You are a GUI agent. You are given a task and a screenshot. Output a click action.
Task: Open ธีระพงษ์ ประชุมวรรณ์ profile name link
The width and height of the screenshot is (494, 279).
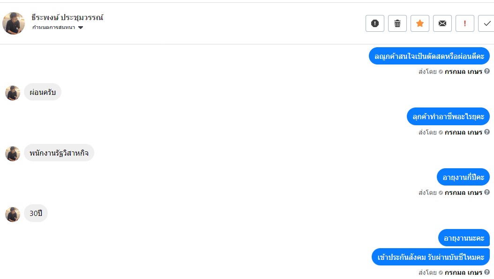pyautogui.click(x=67, y=18)
